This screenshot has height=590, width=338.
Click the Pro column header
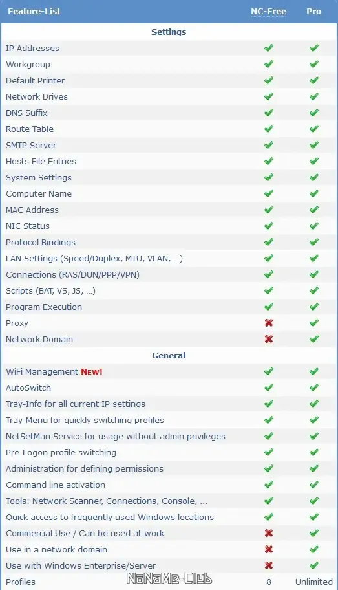[x=313, y=11]
